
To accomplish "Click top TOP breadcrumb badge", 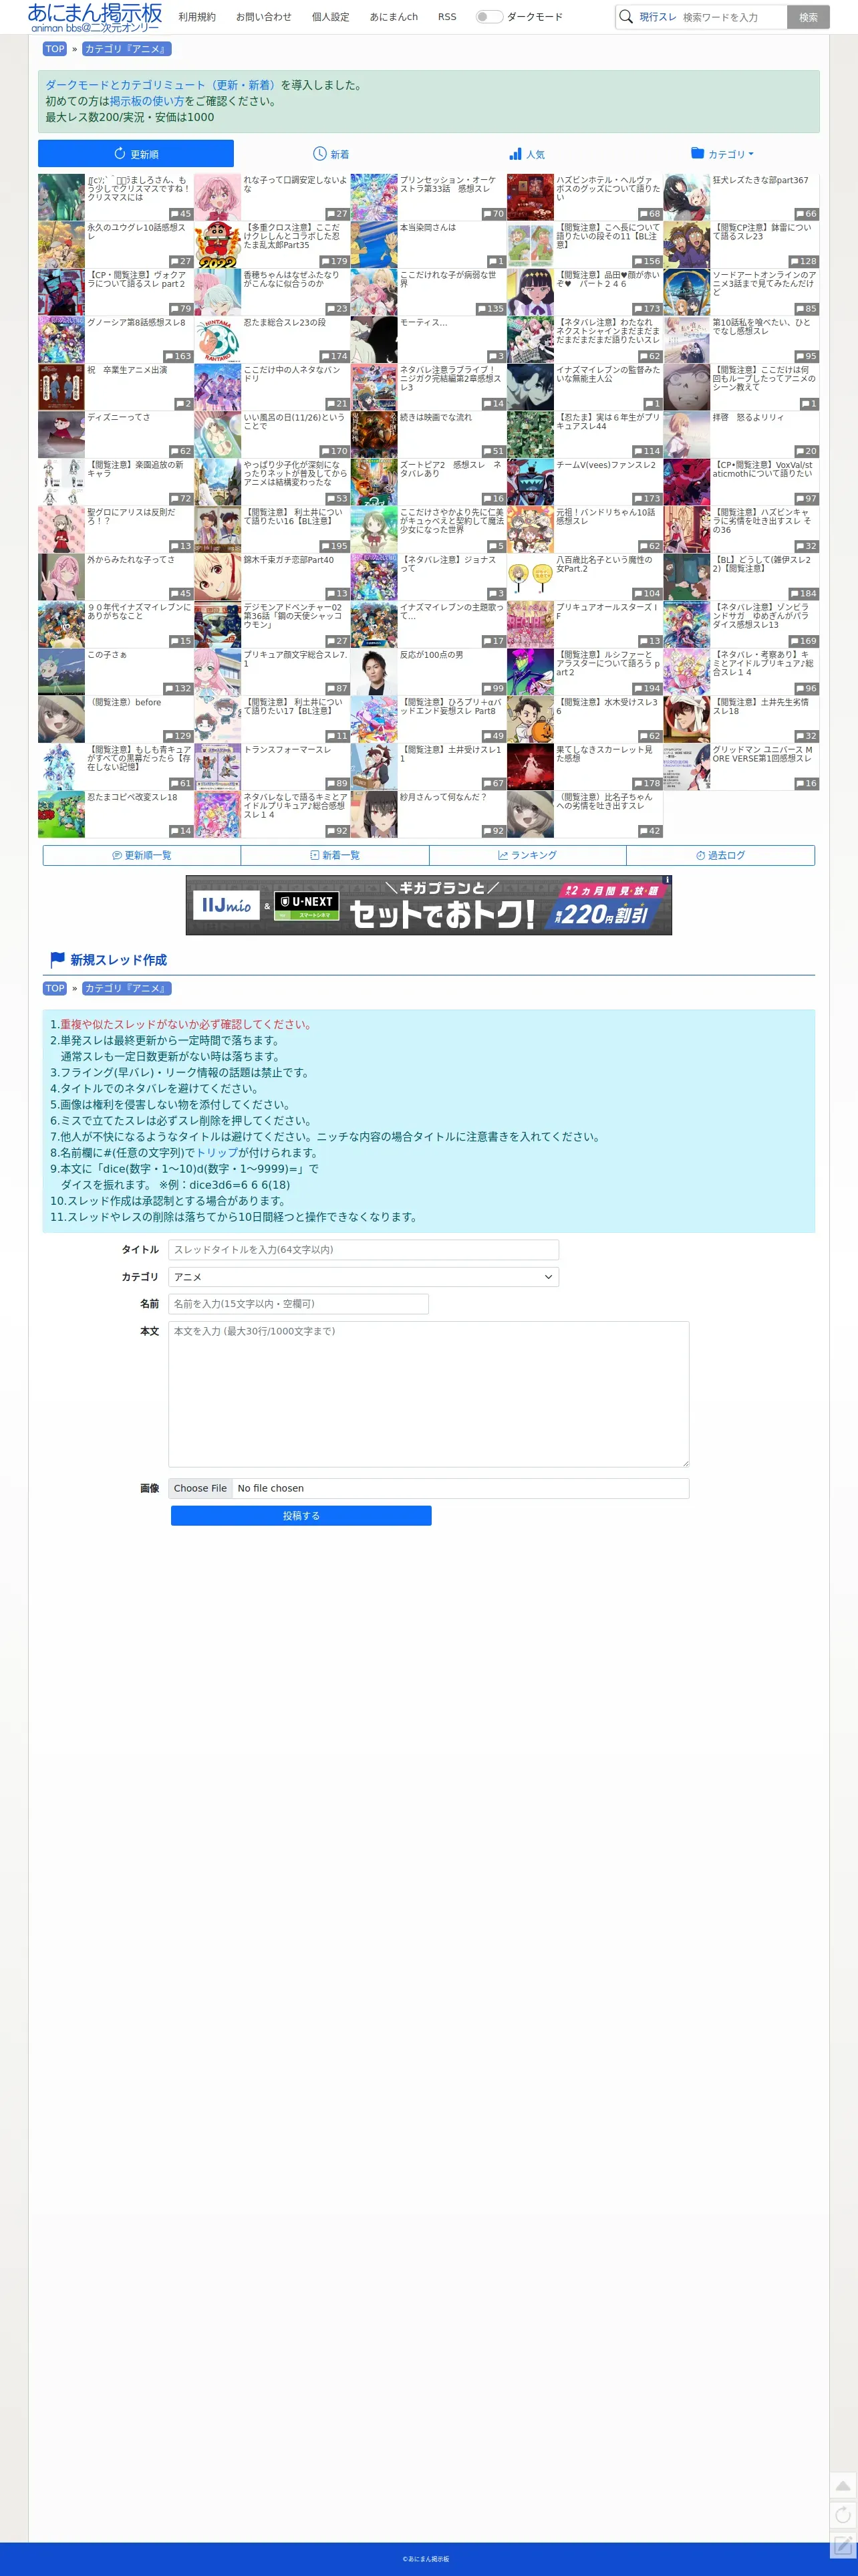I will (x=55, y=49).
